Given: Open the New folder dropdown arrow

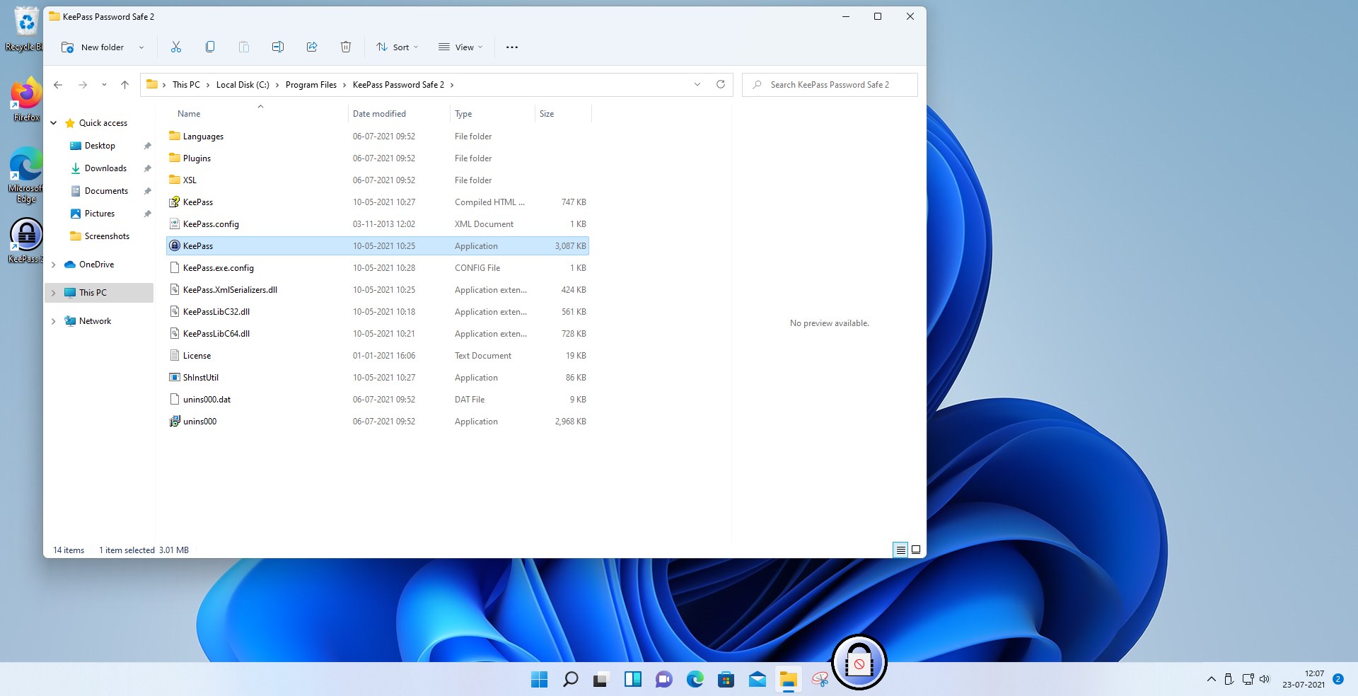Looking at the screenshot, I should point(141,47).
